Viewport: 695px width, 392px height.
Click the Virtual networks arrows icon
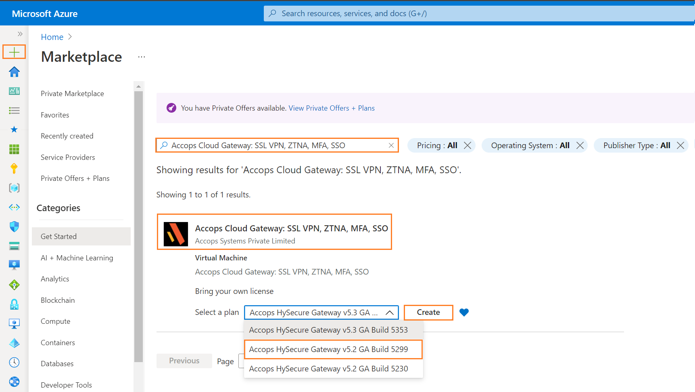coord(14,207)
